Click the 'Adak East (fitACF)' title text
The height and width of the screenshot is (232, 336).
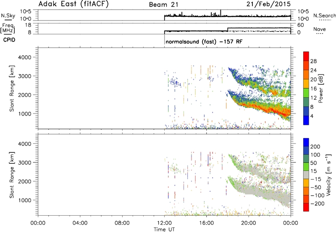[x=73, y=4]
